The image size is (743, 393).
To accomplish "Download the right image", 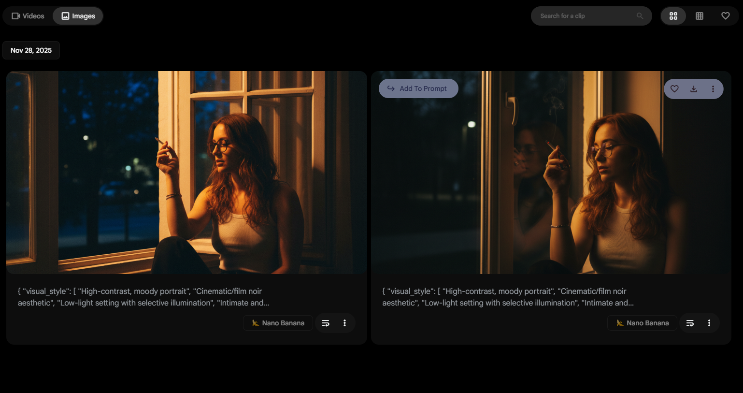I will coord(694,89).
